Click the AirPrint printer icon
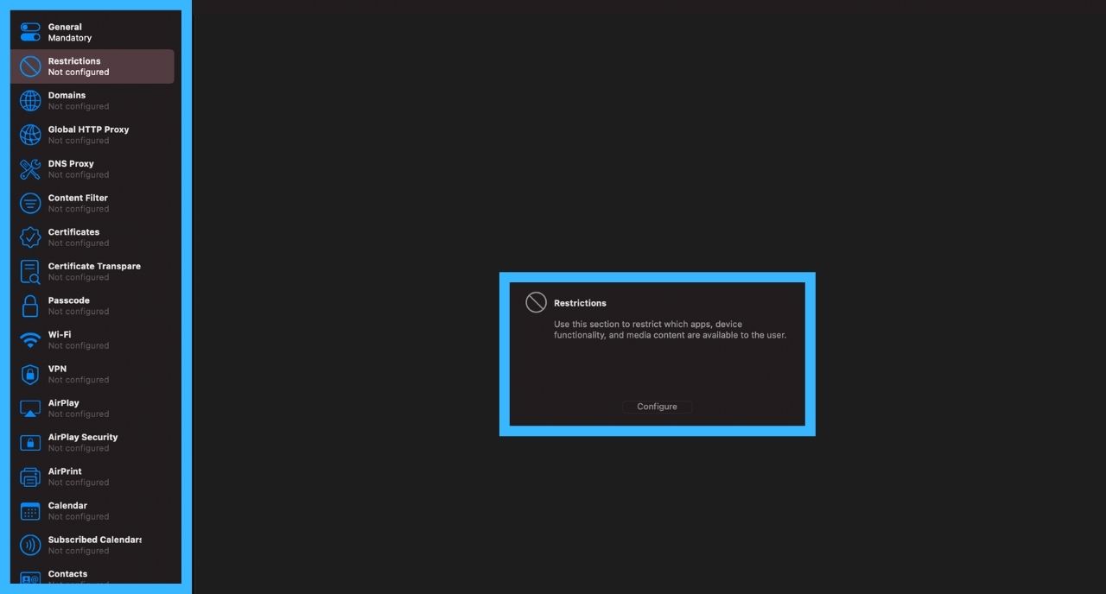1106x594 pixels. pos(30,477)
